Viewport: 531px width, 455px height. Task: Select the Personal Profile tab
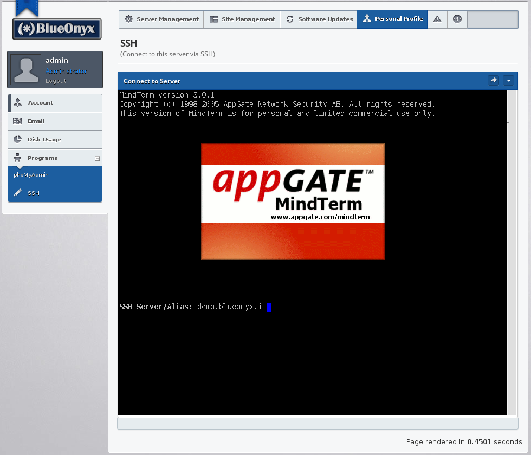(x=392, y=19)
